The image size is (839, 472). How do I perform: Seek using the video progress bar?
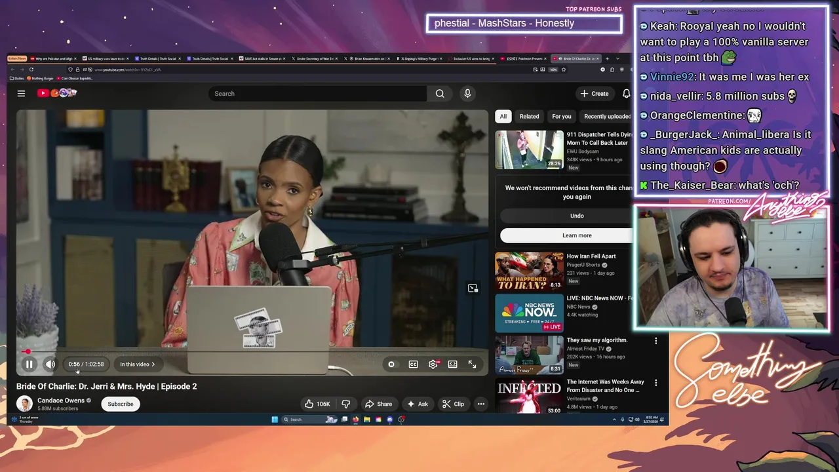pos(252,352)
